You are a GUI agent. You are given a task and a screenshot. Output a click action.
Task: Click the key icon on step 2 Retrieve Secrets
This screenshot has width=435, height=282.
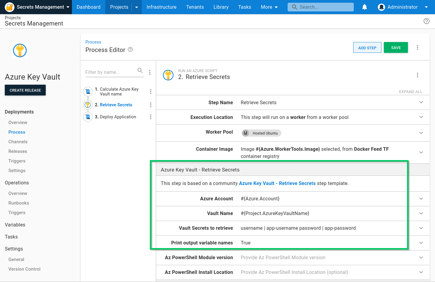(88, 105)
